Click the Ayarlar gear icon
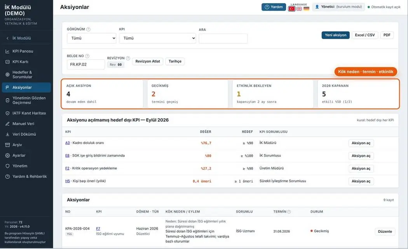 point(7,156)
